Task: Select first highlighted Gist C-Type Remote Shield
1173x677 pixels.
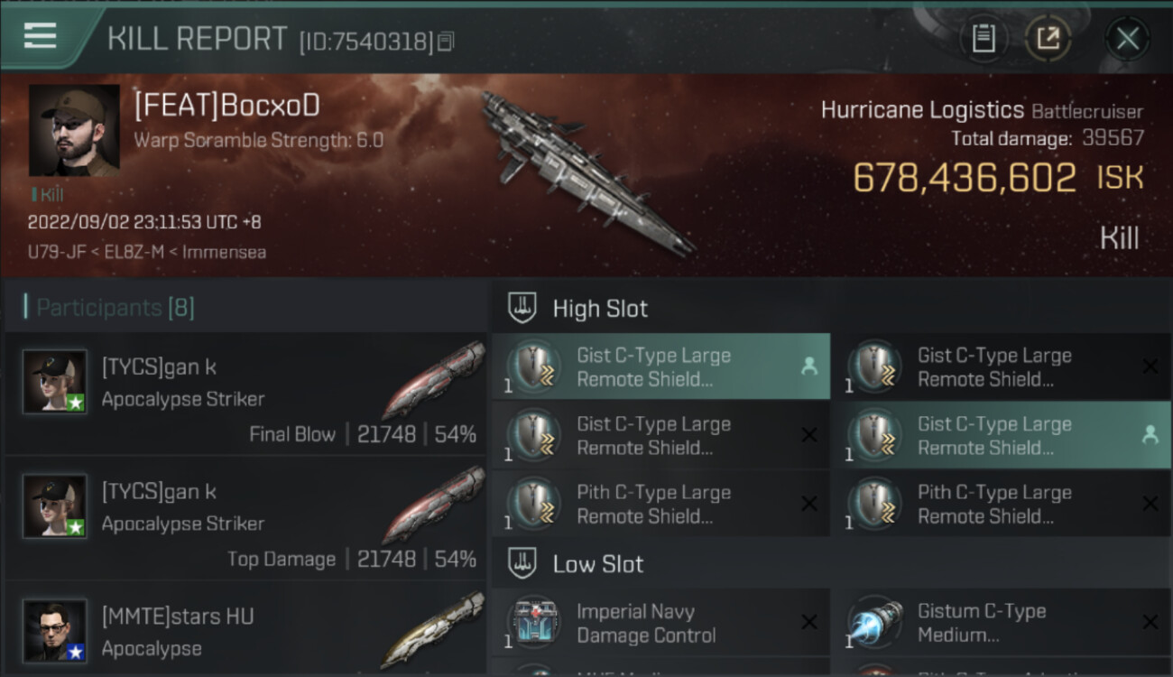Action: [x=660, y=366]
